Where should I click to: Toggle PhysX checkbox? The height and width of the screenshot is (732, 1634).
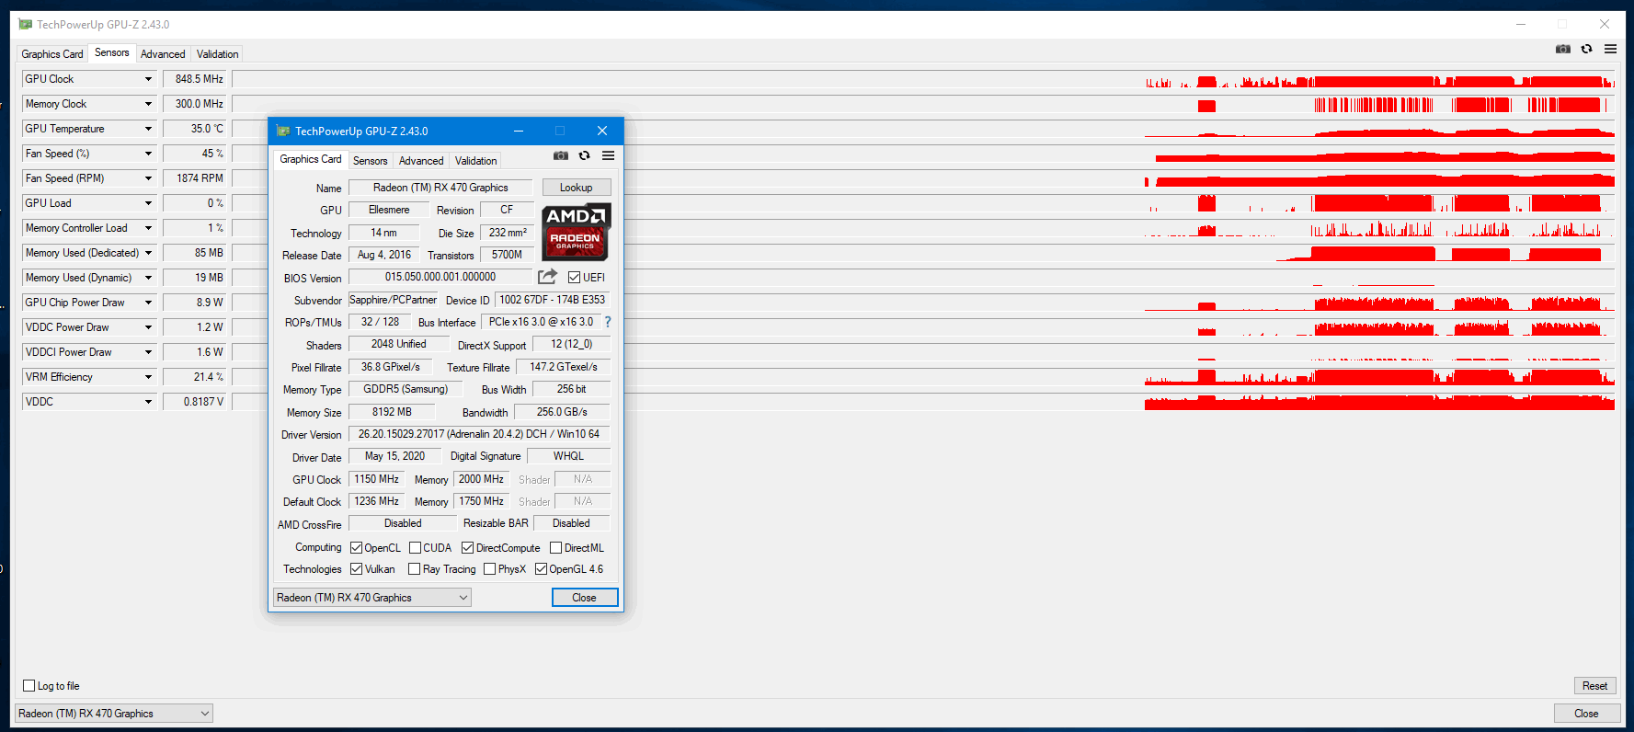[489, 568]
